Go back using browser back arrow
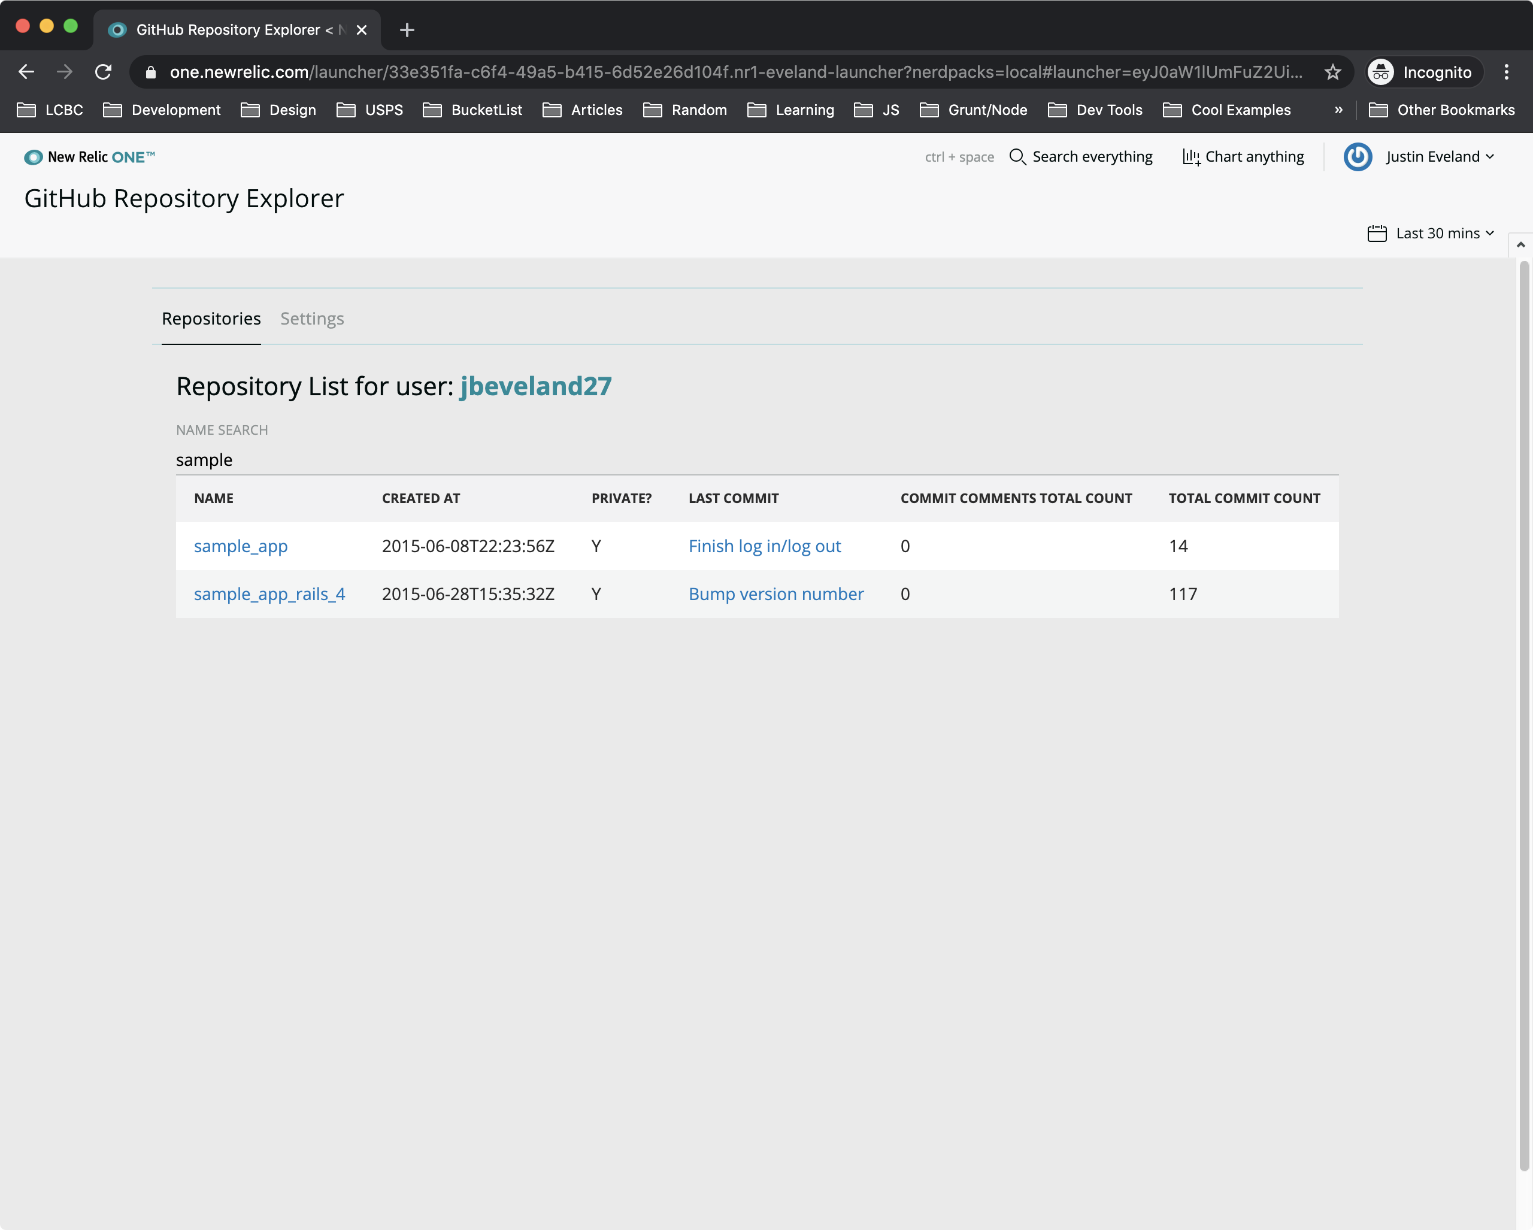This screenshot has height=1230, width=1533. click(26, 72)
